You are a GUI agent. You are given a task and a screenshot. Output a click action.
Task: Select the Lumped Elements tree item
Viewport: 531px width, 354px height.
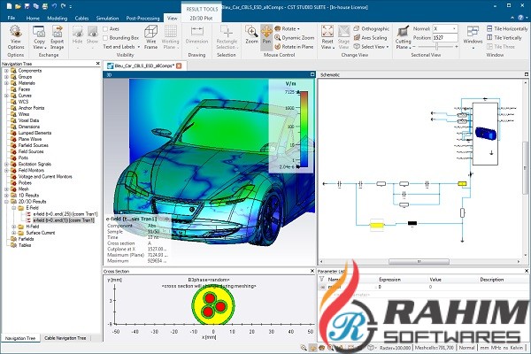pos(35,133)
